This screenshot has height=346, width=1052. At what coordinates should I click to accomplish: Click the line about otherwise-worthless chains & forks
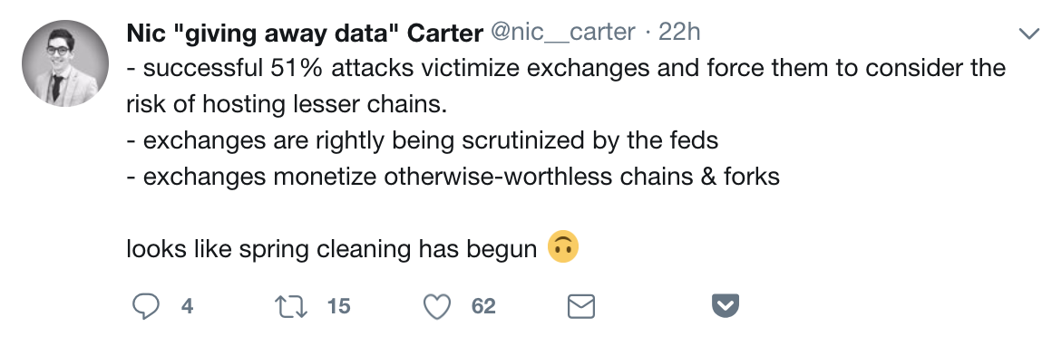(453, 177)
